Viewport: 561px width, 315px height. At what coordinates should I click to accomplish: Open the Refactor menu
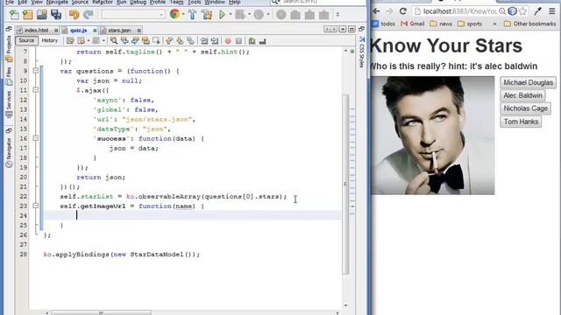pos(103,2)
